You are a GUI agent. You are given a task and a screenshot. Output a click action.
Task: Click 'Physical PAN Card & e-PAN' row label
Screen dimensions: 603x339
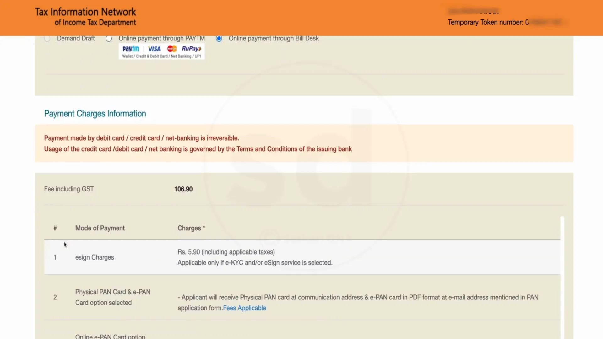point(113,297)
